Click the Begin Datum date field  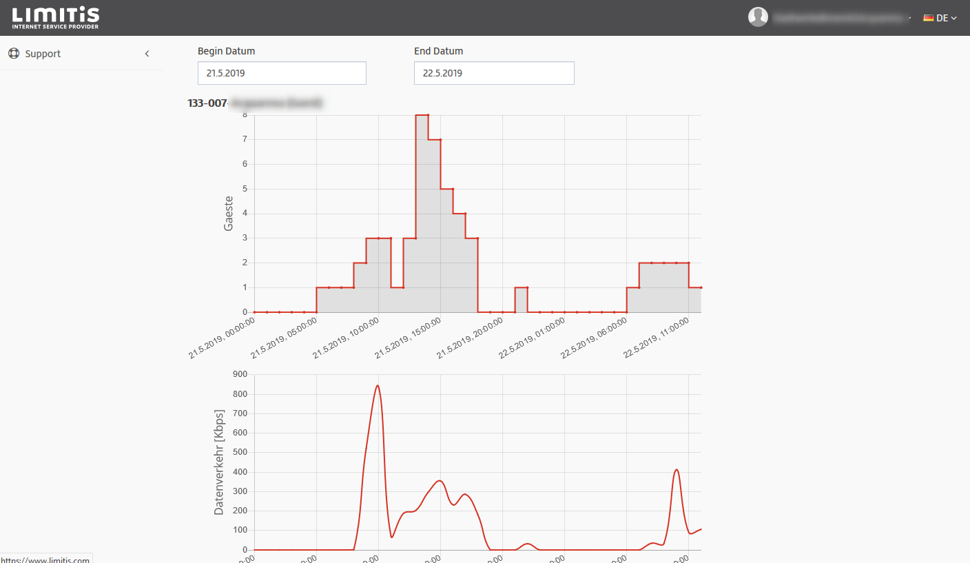click(x=282, y=73)
